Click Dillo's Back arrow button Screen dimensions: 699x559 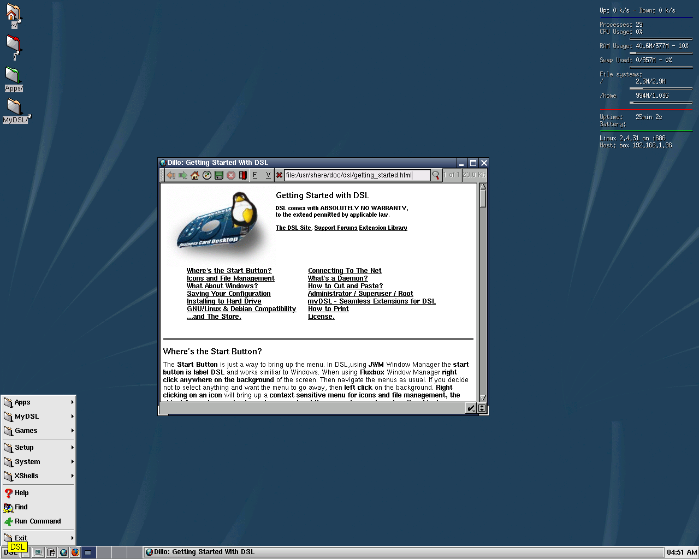click(x=171, y=175)
